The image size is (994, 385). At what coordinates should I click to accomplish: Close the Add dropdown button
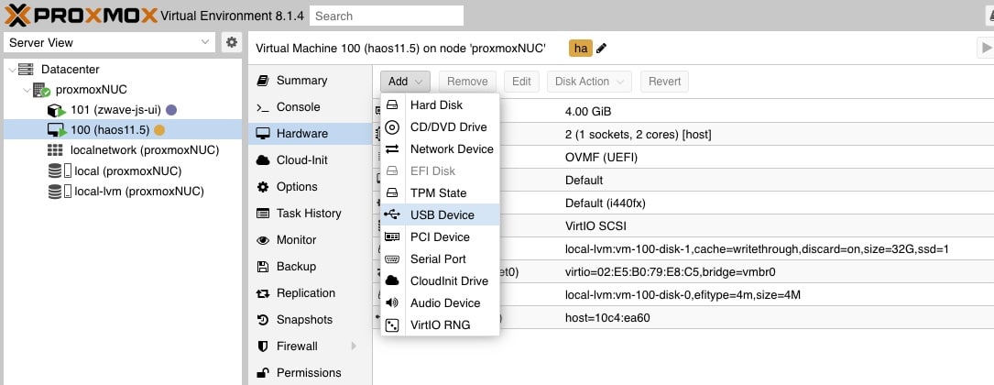[x=405, y=82]
